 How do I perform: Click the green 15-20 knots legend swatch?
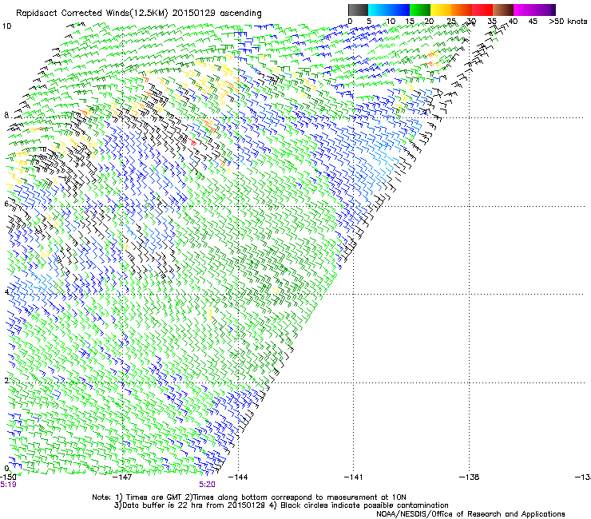point(420,10)
